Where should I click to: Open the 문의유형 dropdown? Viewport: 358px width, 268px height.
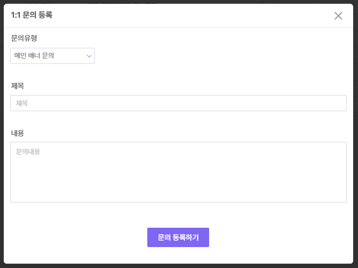(x=52, y=55)
